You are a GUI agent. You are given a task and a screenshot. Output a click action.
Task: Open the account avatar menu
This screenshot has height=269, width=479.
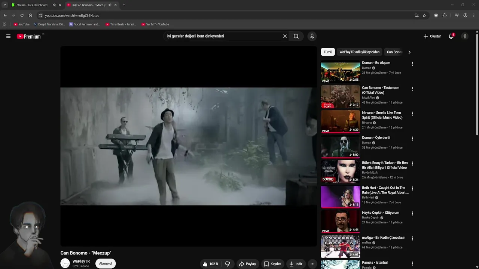point(465,36)
